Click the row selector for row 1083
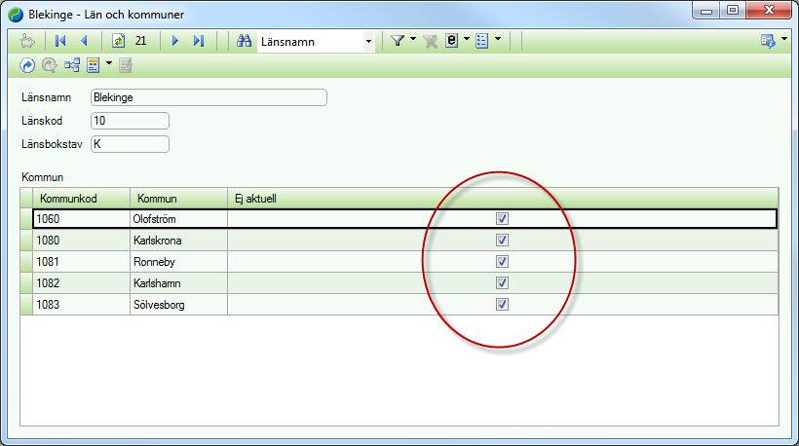This screenshot has width=799, height=446. tap(26, 305)
